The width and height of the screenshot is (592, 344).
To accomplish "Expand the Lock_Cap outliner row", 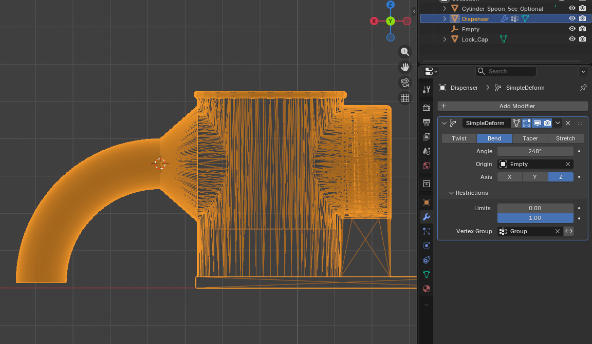I will pyautogui.click(x=445, y=39).
